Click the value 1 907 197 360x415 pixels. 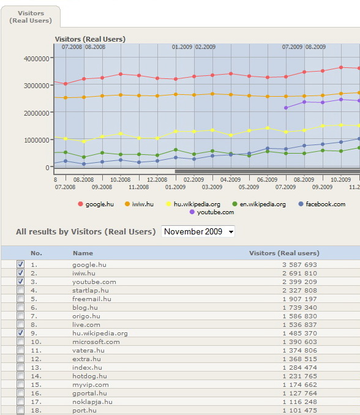(x=299, y=299)
